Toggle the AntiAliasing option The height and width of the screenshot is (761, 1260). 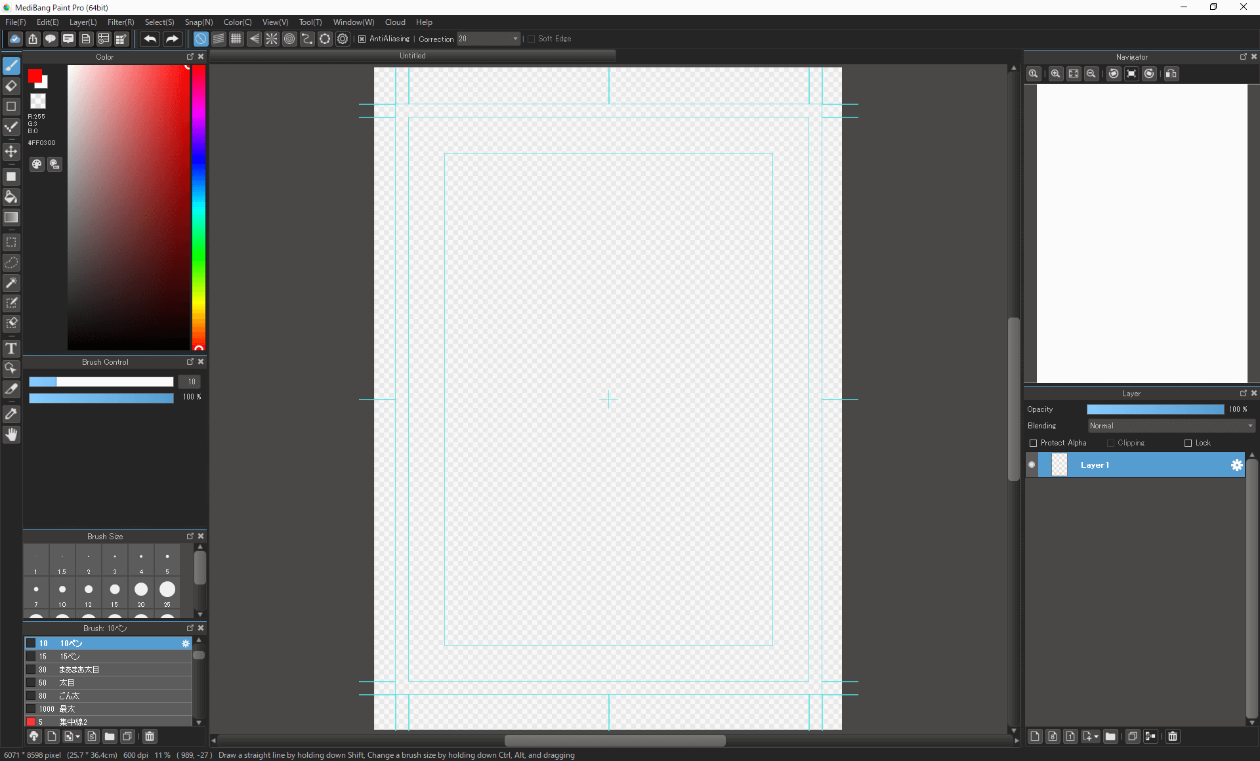coord(363,39)
